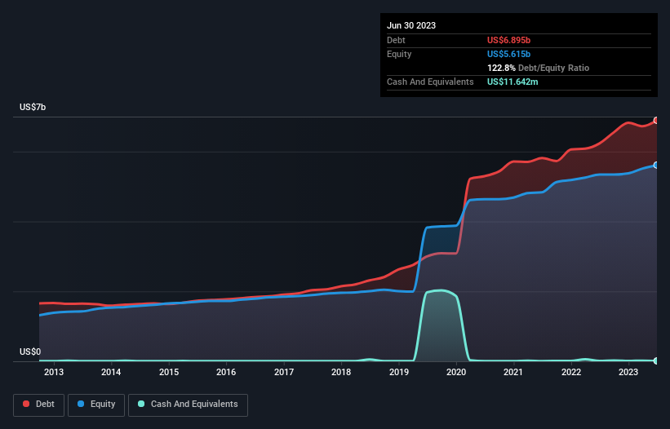Screen dimensions: 670x429
Task: Click the US$0 y-axis label
Action: [30, 352]
